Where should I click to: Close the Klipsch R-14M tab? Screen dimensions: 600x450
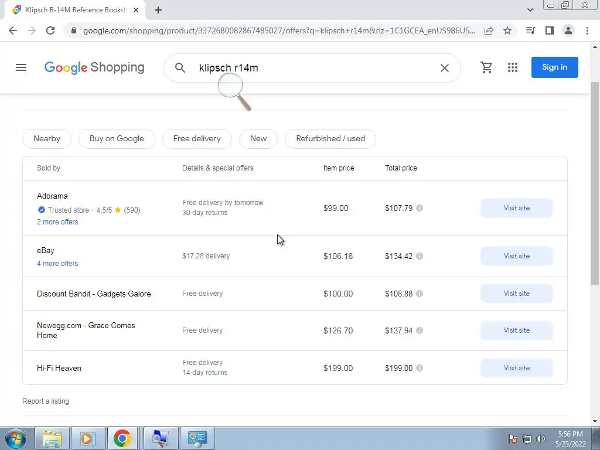click(136, 11)
